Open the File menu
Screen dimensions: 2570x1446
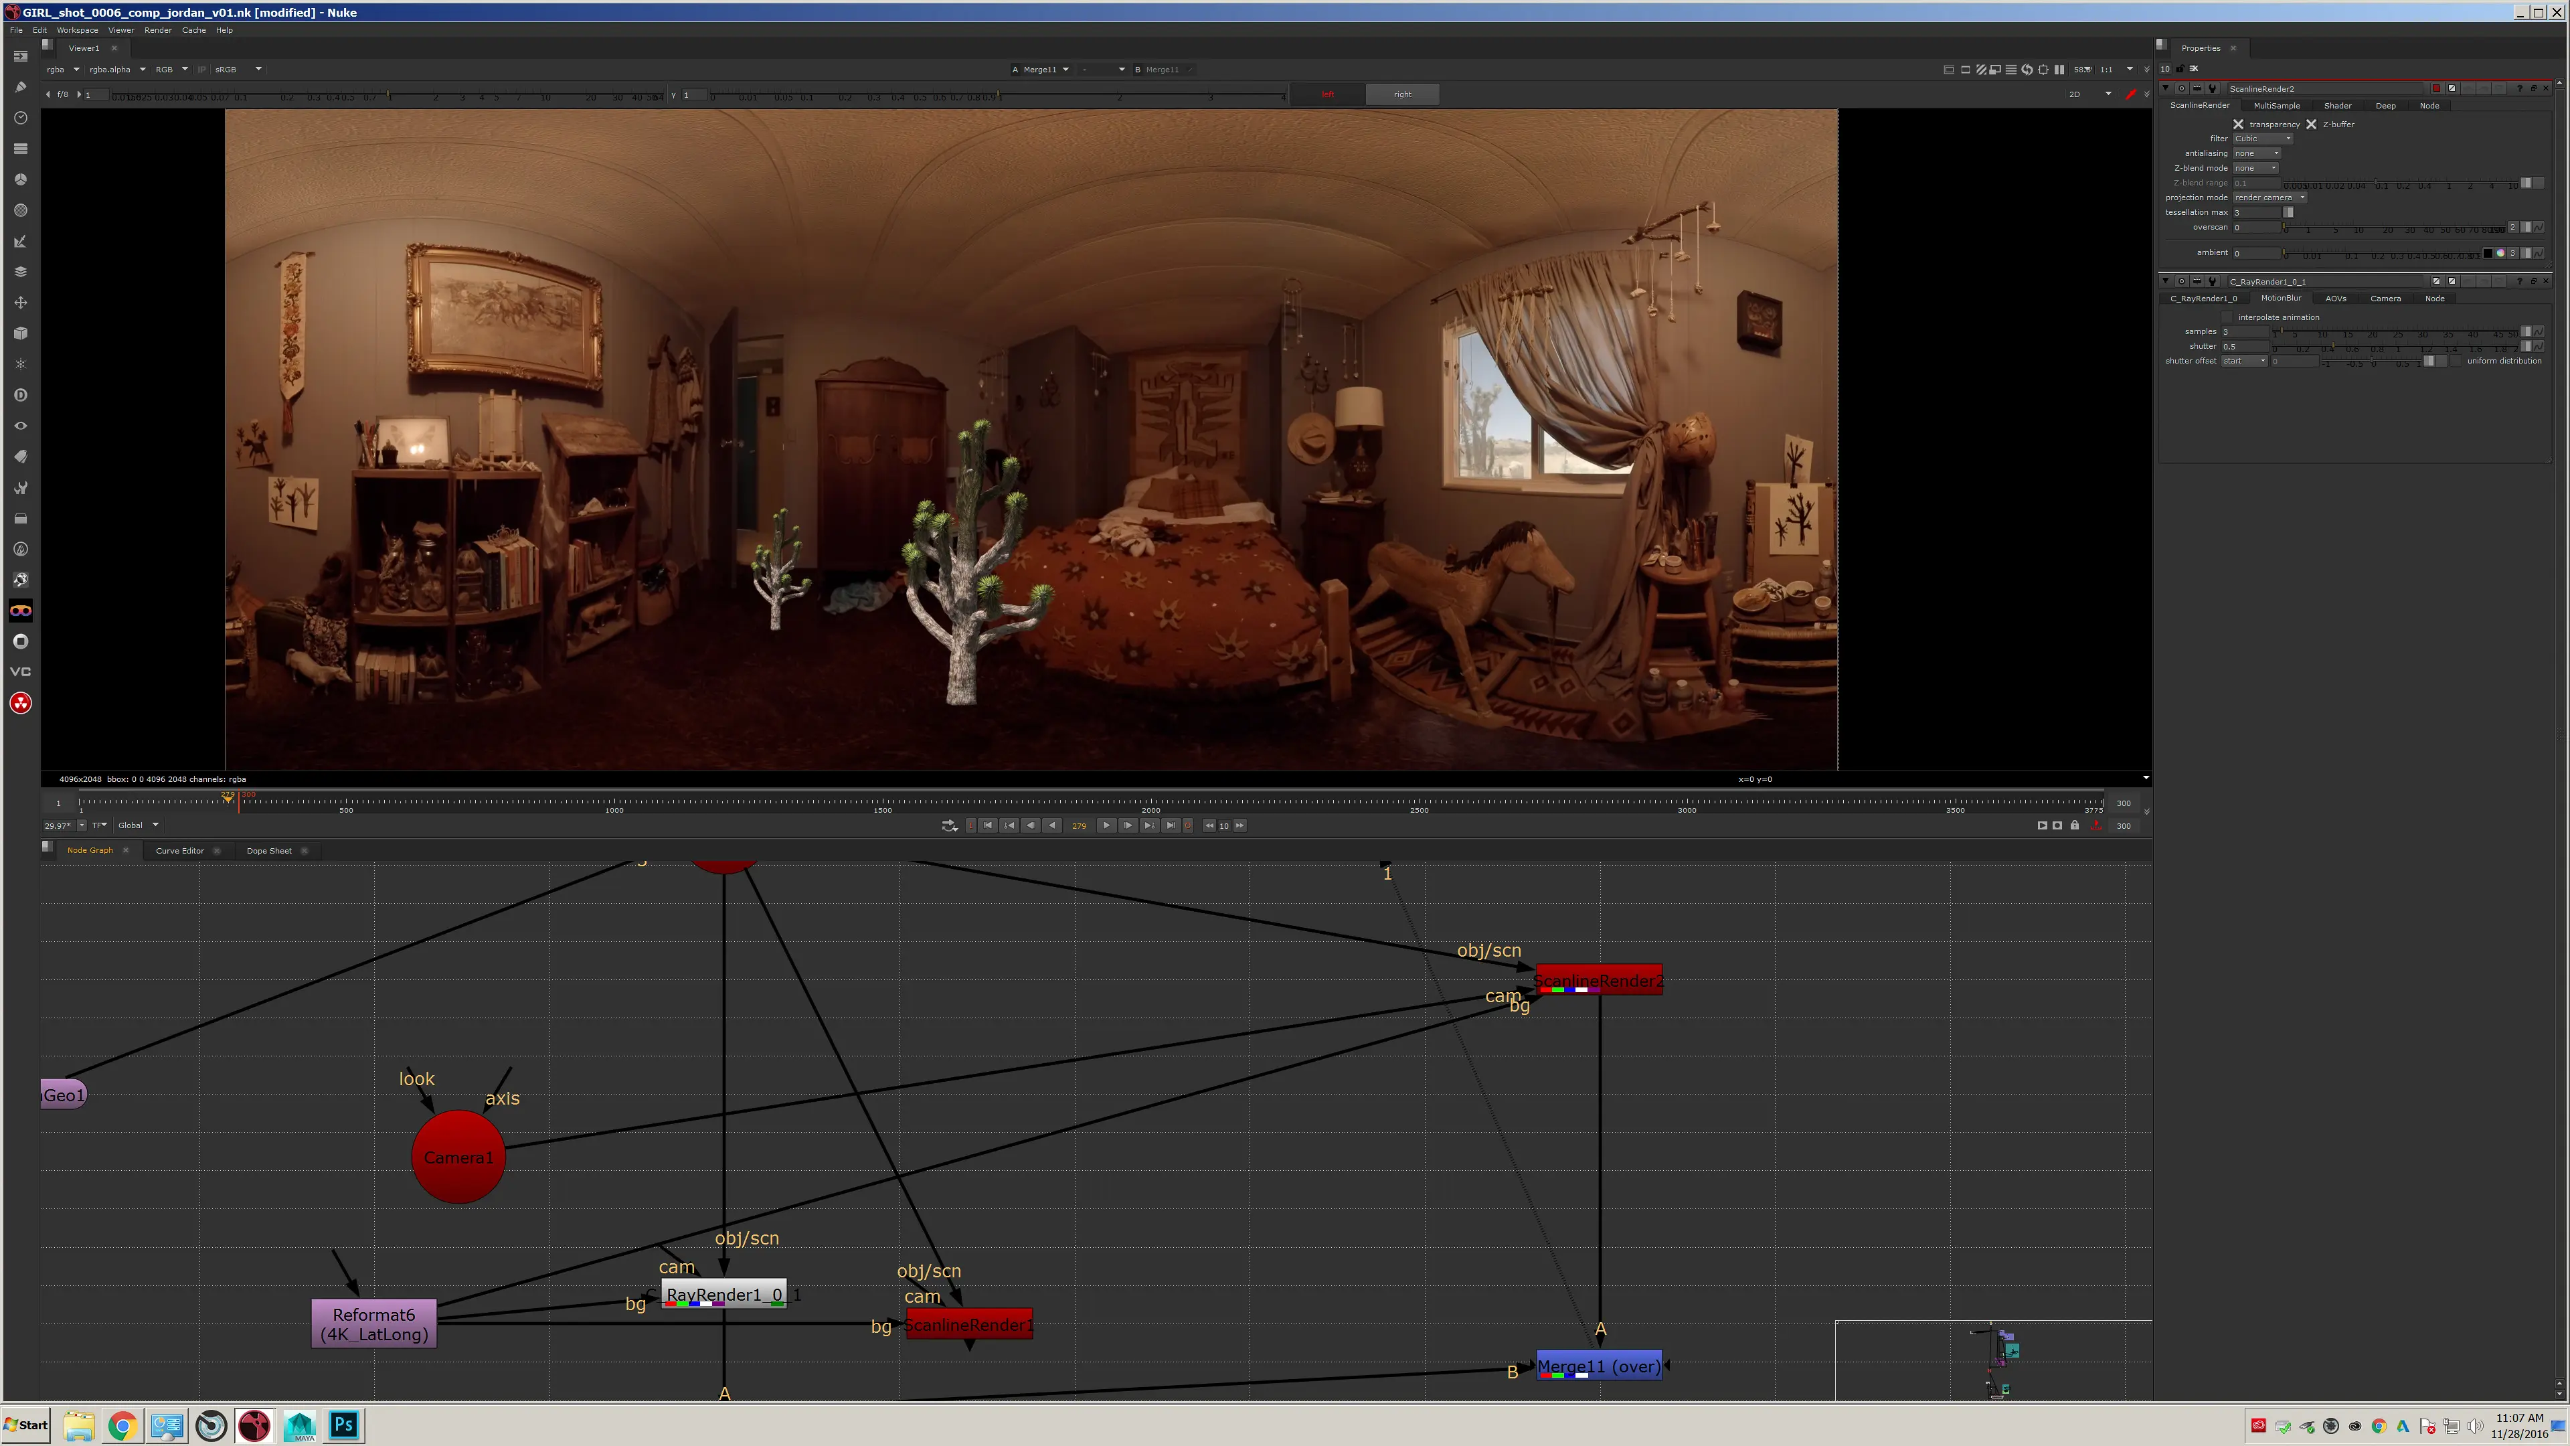point(16,30)
